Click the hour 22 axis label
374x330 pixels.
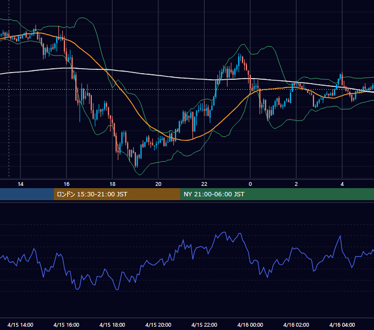tap(204, 184)
